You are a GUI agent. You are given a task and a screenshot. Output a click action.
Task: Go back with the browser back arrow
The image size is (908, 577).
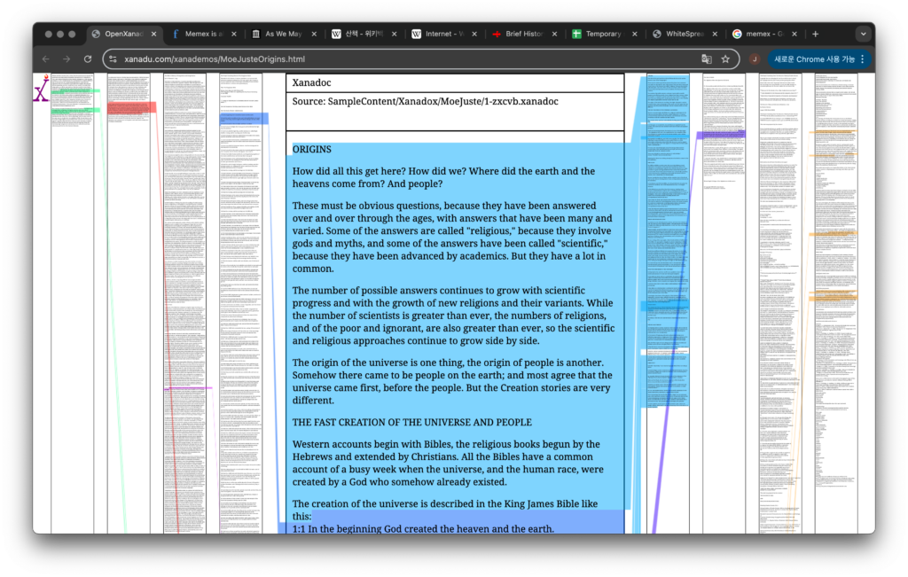point(45,58)
